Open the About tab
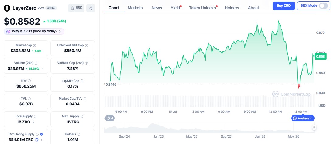335x144 pixels. point(254,8)
